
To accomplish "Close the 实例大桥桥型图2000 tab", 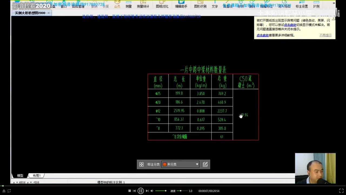I will click(x=49, y=13).
